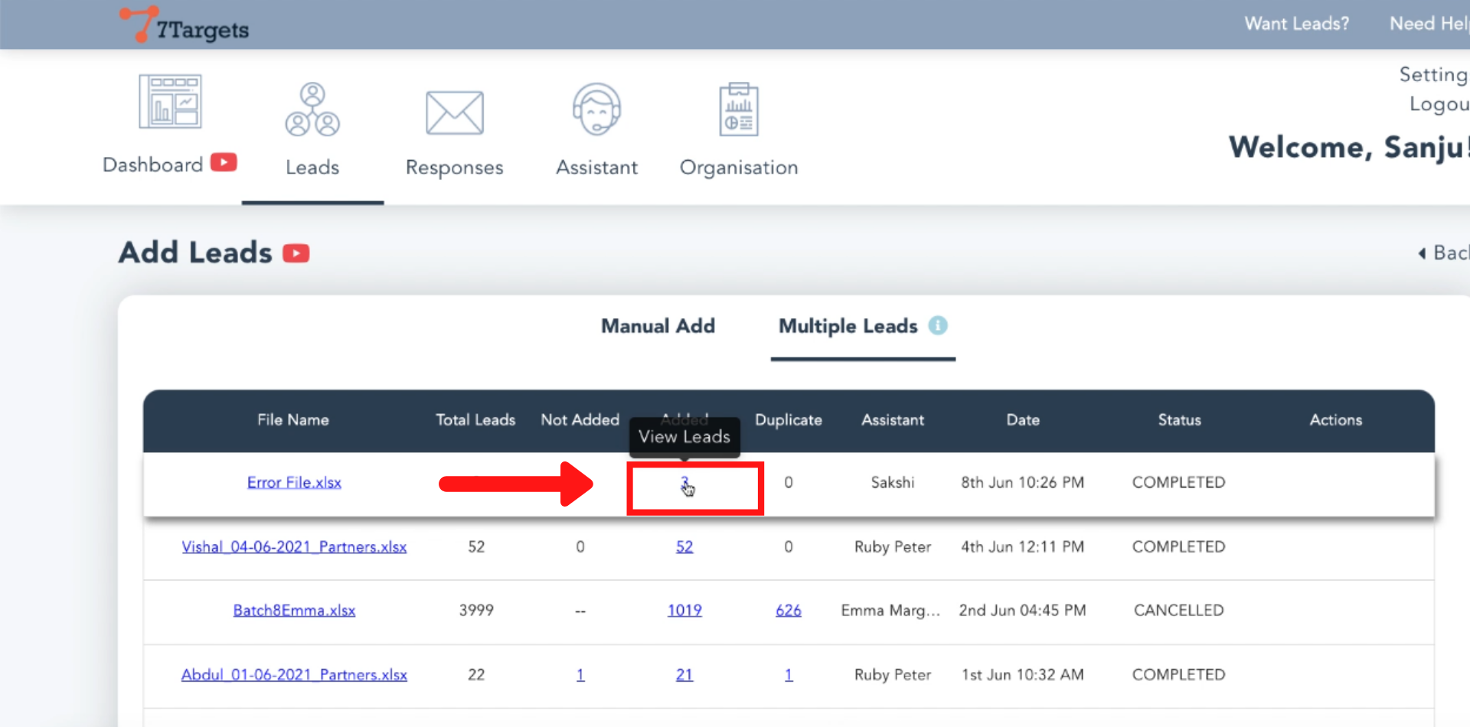Open the Organisation report icon
This screenshot has width=1470, height=727.
(x=738, y=110)
